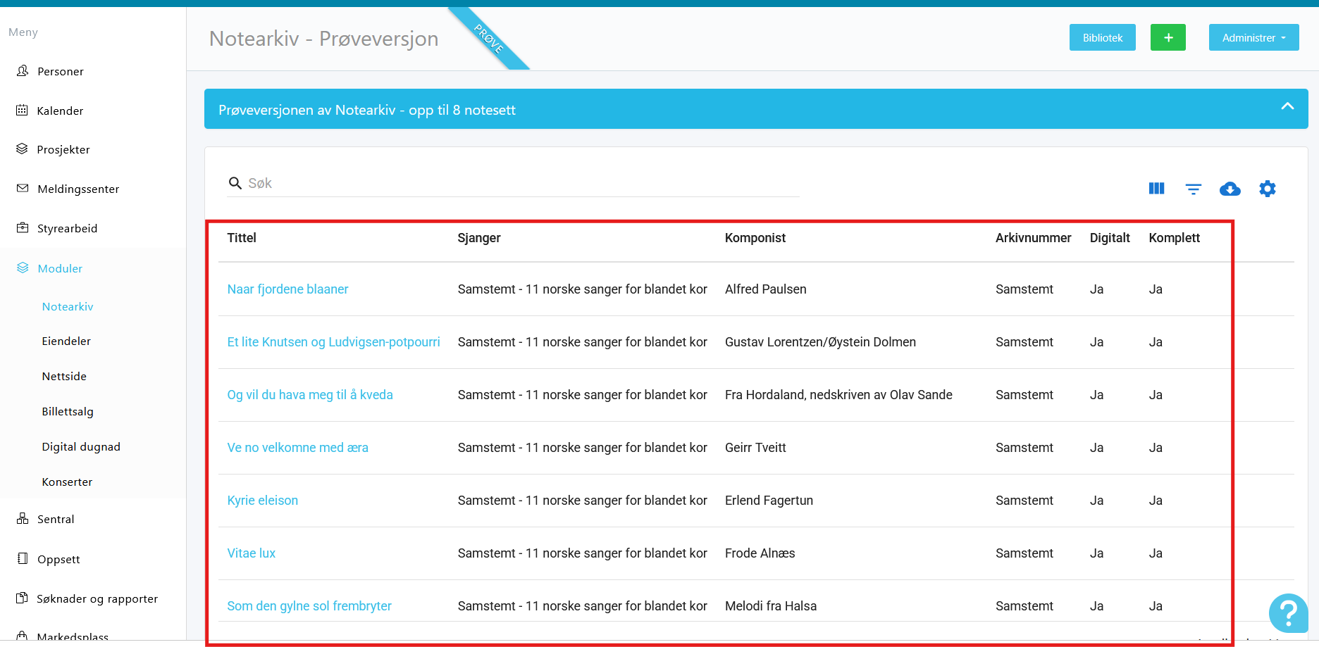Sort by the Komponist column header
The height and width of the screenshot is (647, 1319).
pos(755,238)
